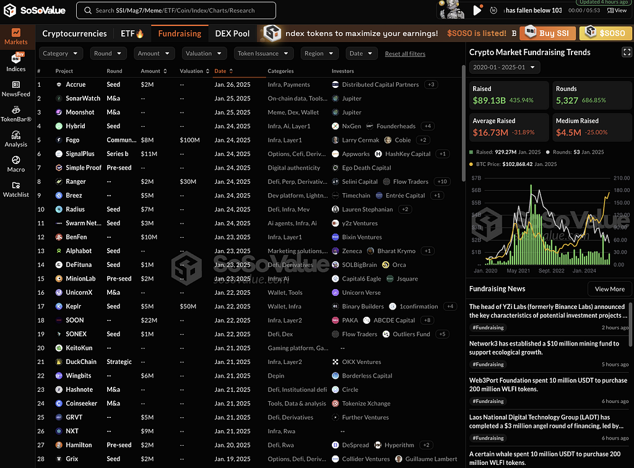This screenshot has height=468, width=634.
Task: Expand fundraising trends chart to fullscreen
Action: click(626, 53)
